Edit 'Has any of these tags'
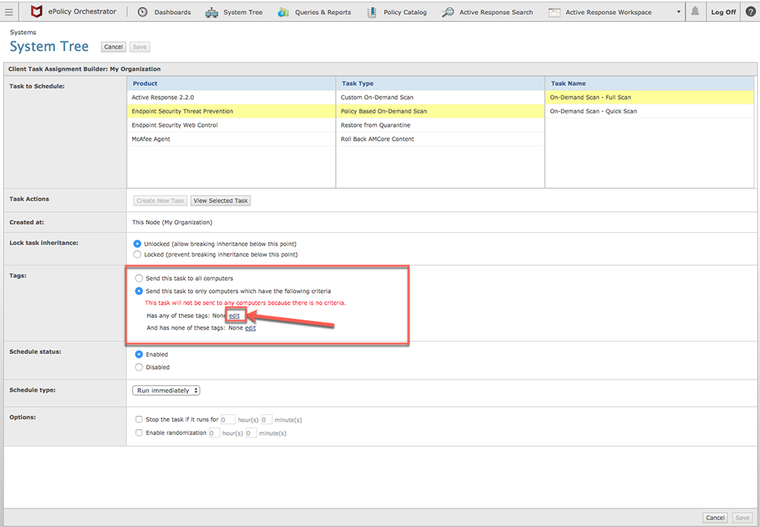760x527 pixels. click(234, 316)
